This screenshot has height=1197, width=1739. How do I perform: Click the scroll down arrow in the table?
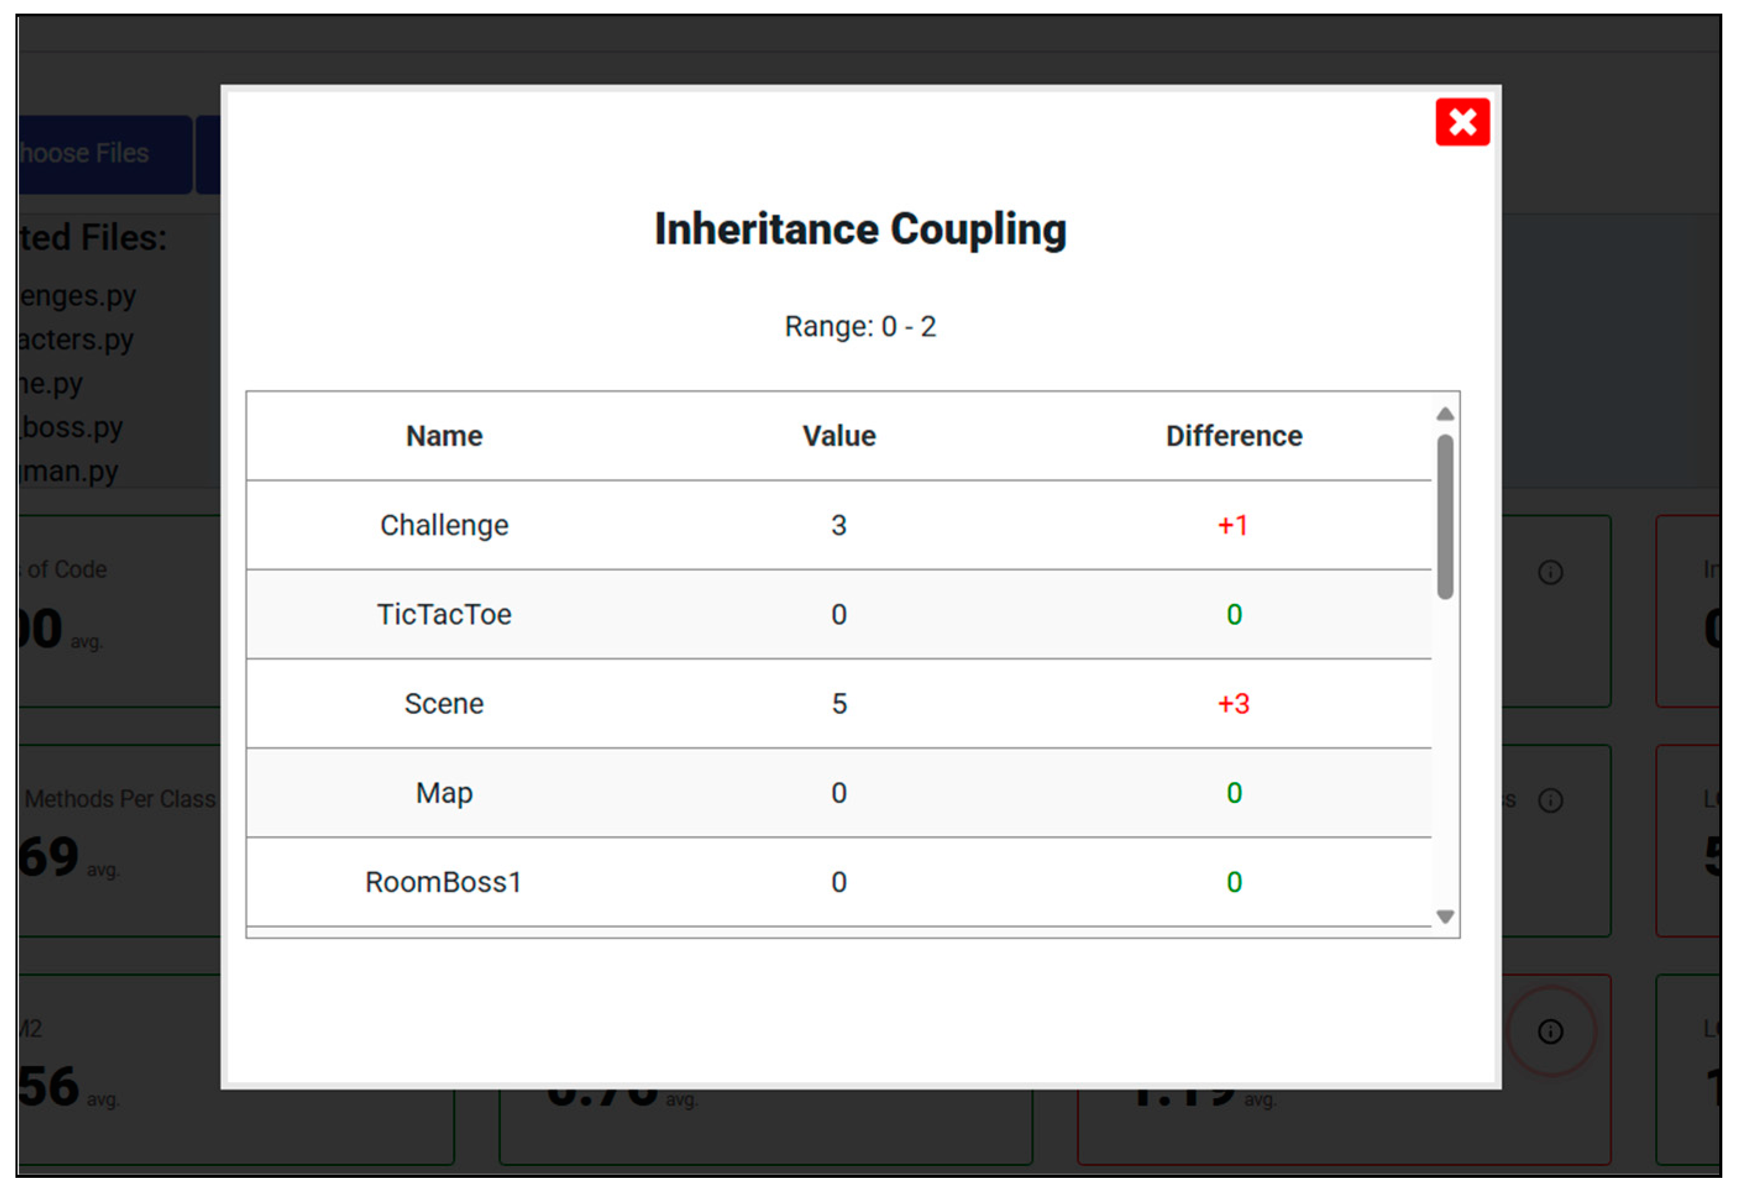[1445, 917]
